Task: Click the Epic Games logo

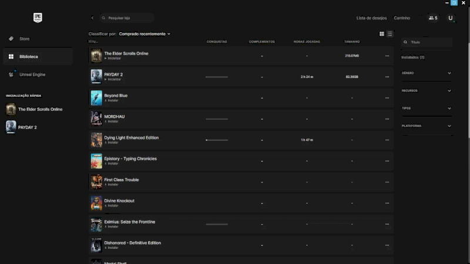Action: [x=38, y=18]
